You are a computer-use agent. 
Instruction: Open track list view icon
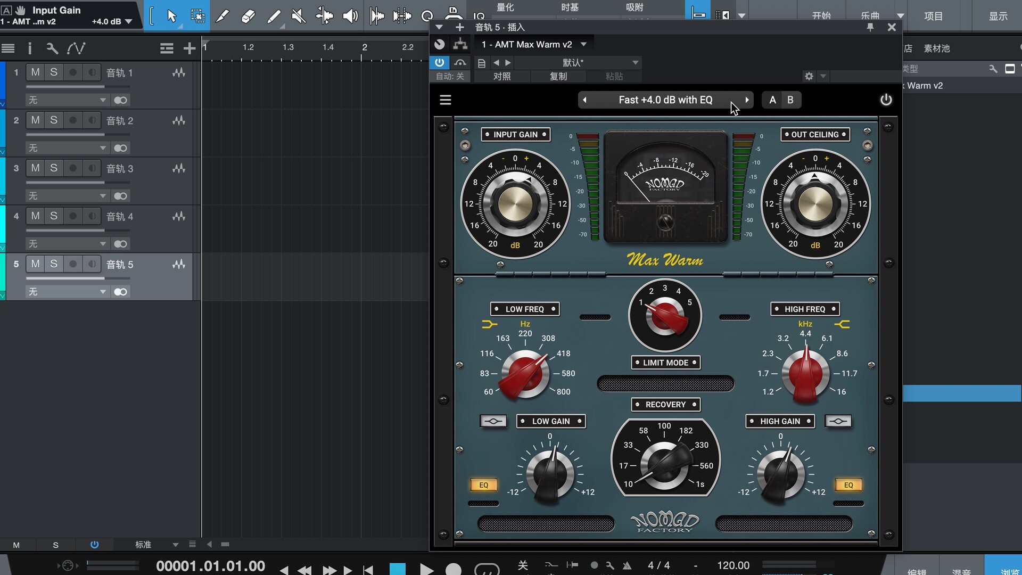8,48
